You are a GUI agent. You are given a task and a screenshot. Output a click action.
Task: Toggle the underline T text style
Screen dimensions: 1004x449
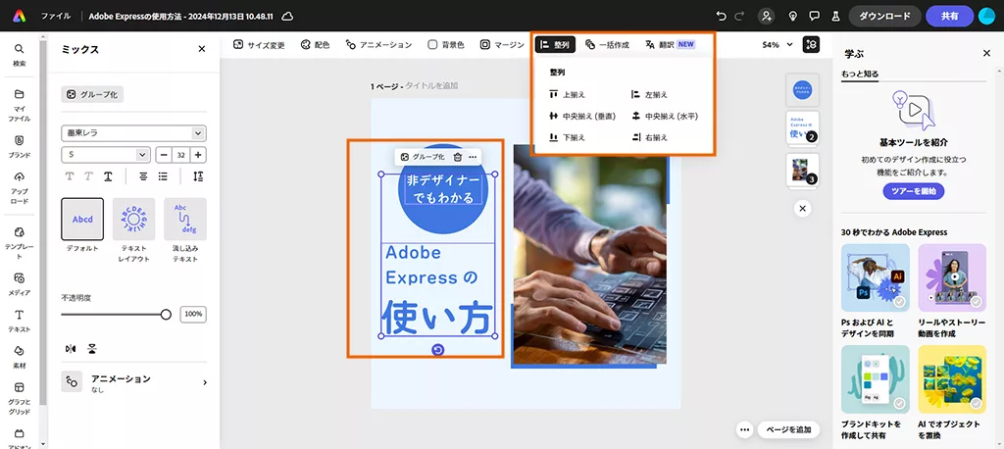click(x=108, y=176)
